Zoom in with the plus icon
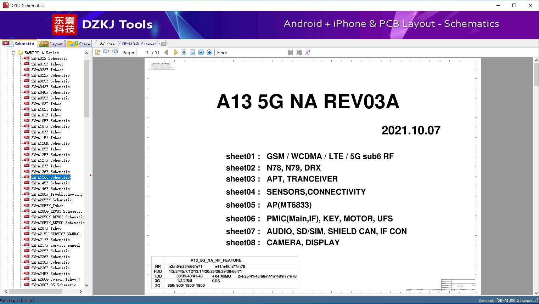Viewport: 539px width, 304px height. [x=209, y=52]
